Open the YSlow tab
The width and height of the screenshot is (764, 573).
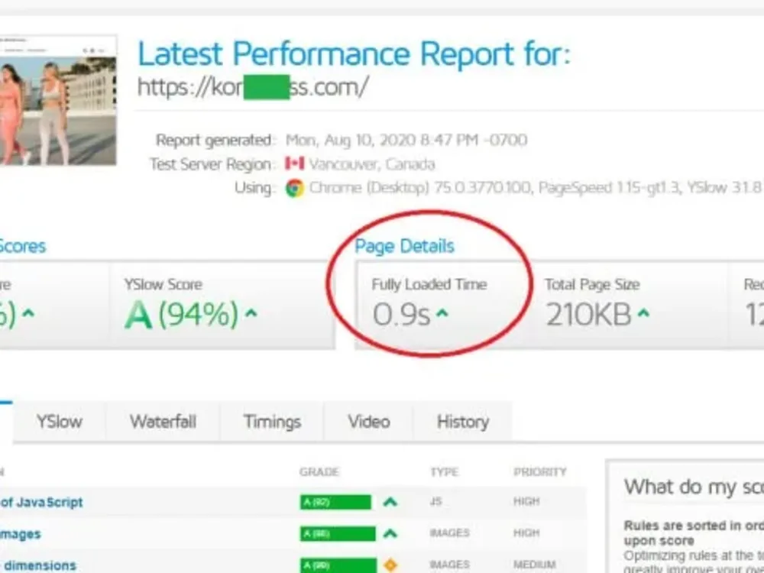pos(59,422)
